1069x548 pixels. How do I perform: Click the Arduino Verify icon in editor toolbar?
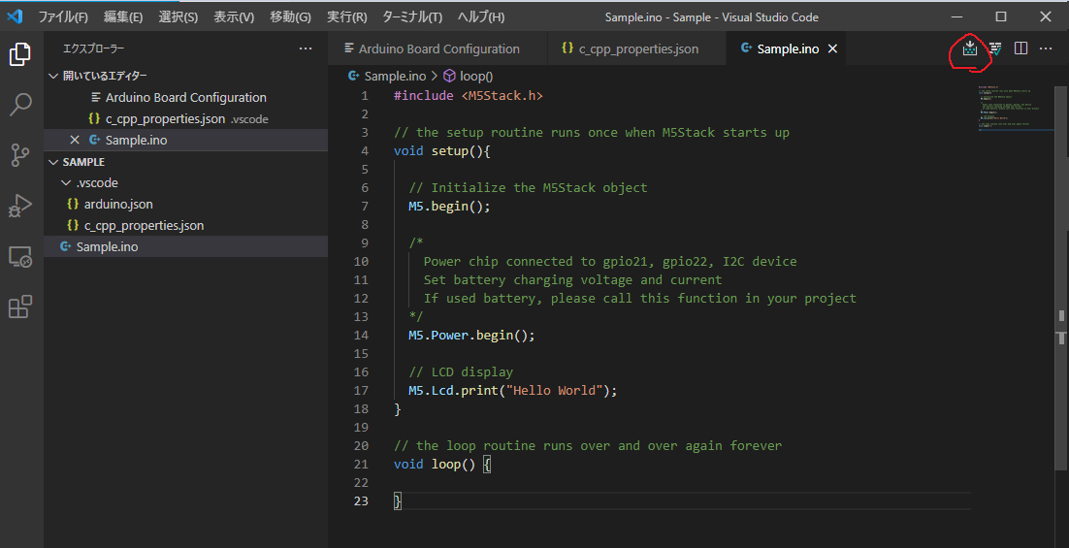tap(995, 48)
